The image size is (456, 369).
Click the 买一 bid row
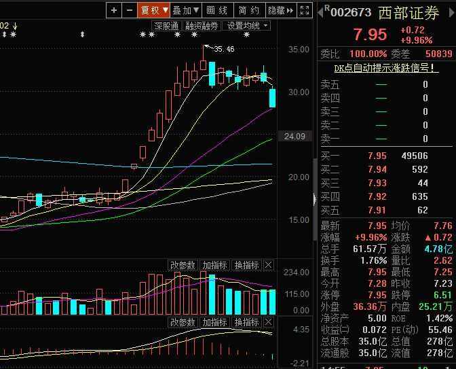click(386, 156)
